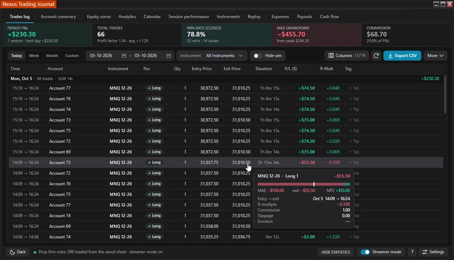Image resolution: width=454 pixels, height=260 pixels.
Task: Click the +$74.20 P/L value
Action: 307,141
